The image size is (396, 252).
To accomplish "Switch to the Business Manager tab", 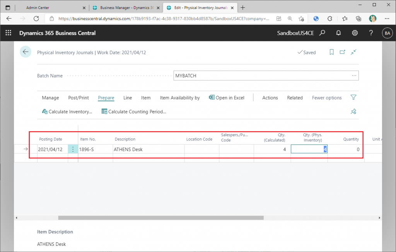I will click(127, 8).
